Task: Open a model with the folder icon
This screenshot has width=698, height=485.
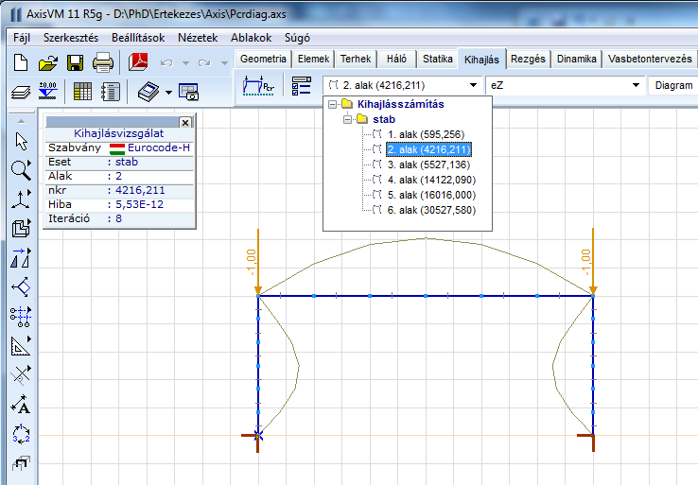Action: [48, 62]
